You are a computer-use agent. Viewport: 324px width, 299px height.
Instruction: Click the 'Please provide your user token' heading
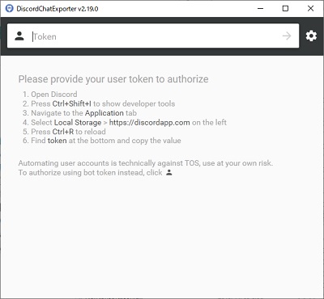[x=113, y=79]
